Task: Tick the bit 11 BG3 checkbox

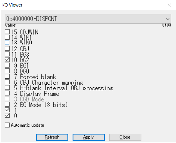Action: coord(7,54)
